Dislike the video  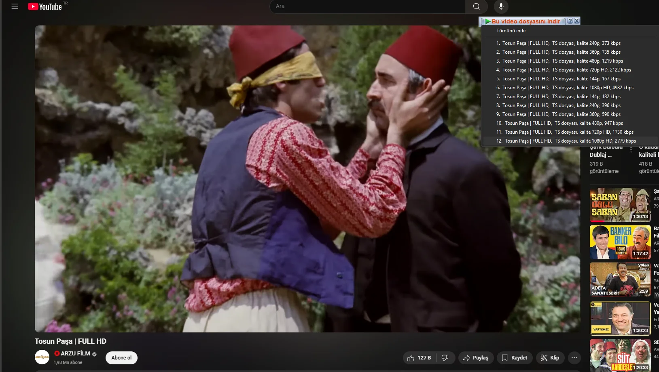pyautogui.click(x=445, y=358)
